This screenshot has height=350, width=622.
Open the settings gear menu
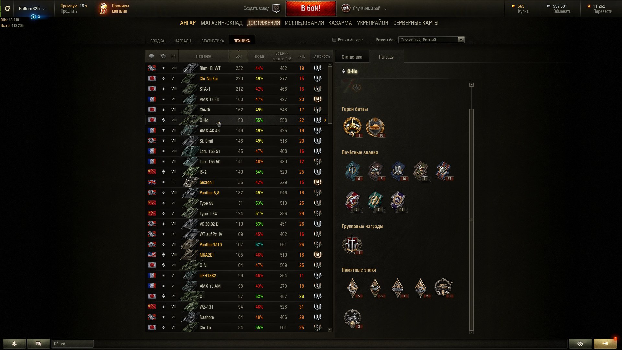pyautogui.click(x=7, y=9)
